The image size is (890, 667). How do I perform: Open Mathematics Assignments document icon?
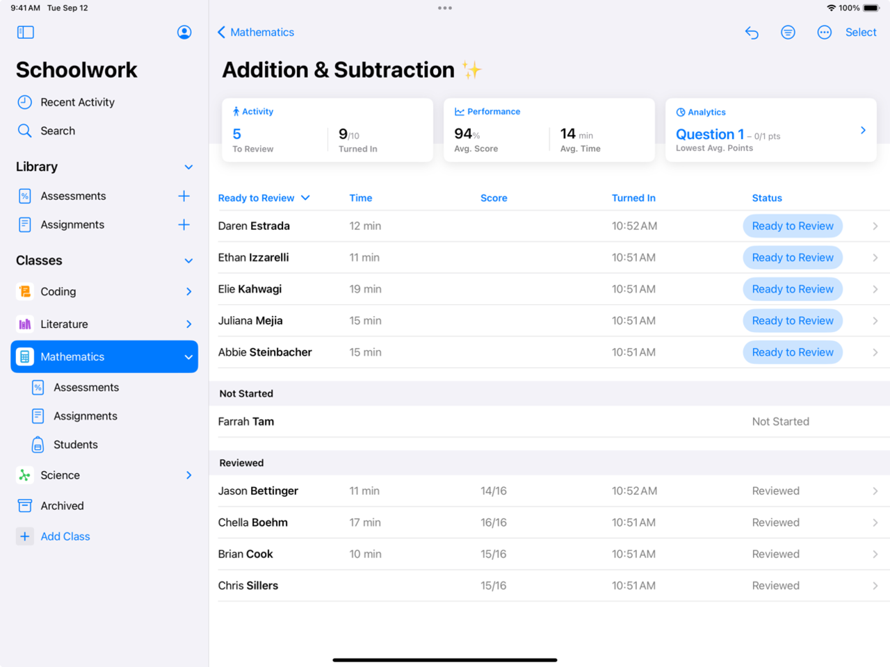tap(38, 416)
